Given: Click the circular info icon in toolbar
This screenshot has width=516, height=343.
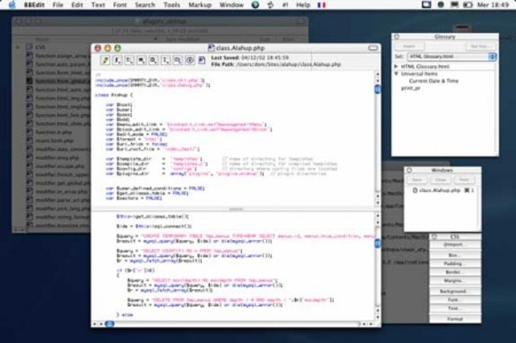Looking at the screenshot, I should click(x=190, y=61).
